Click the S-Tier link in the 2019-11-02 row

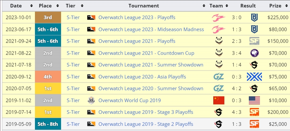(73, 100)
